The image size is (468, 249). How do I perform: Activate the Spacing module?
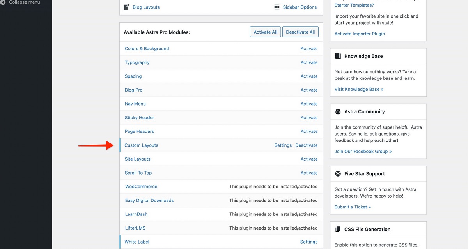pos(309,76)
